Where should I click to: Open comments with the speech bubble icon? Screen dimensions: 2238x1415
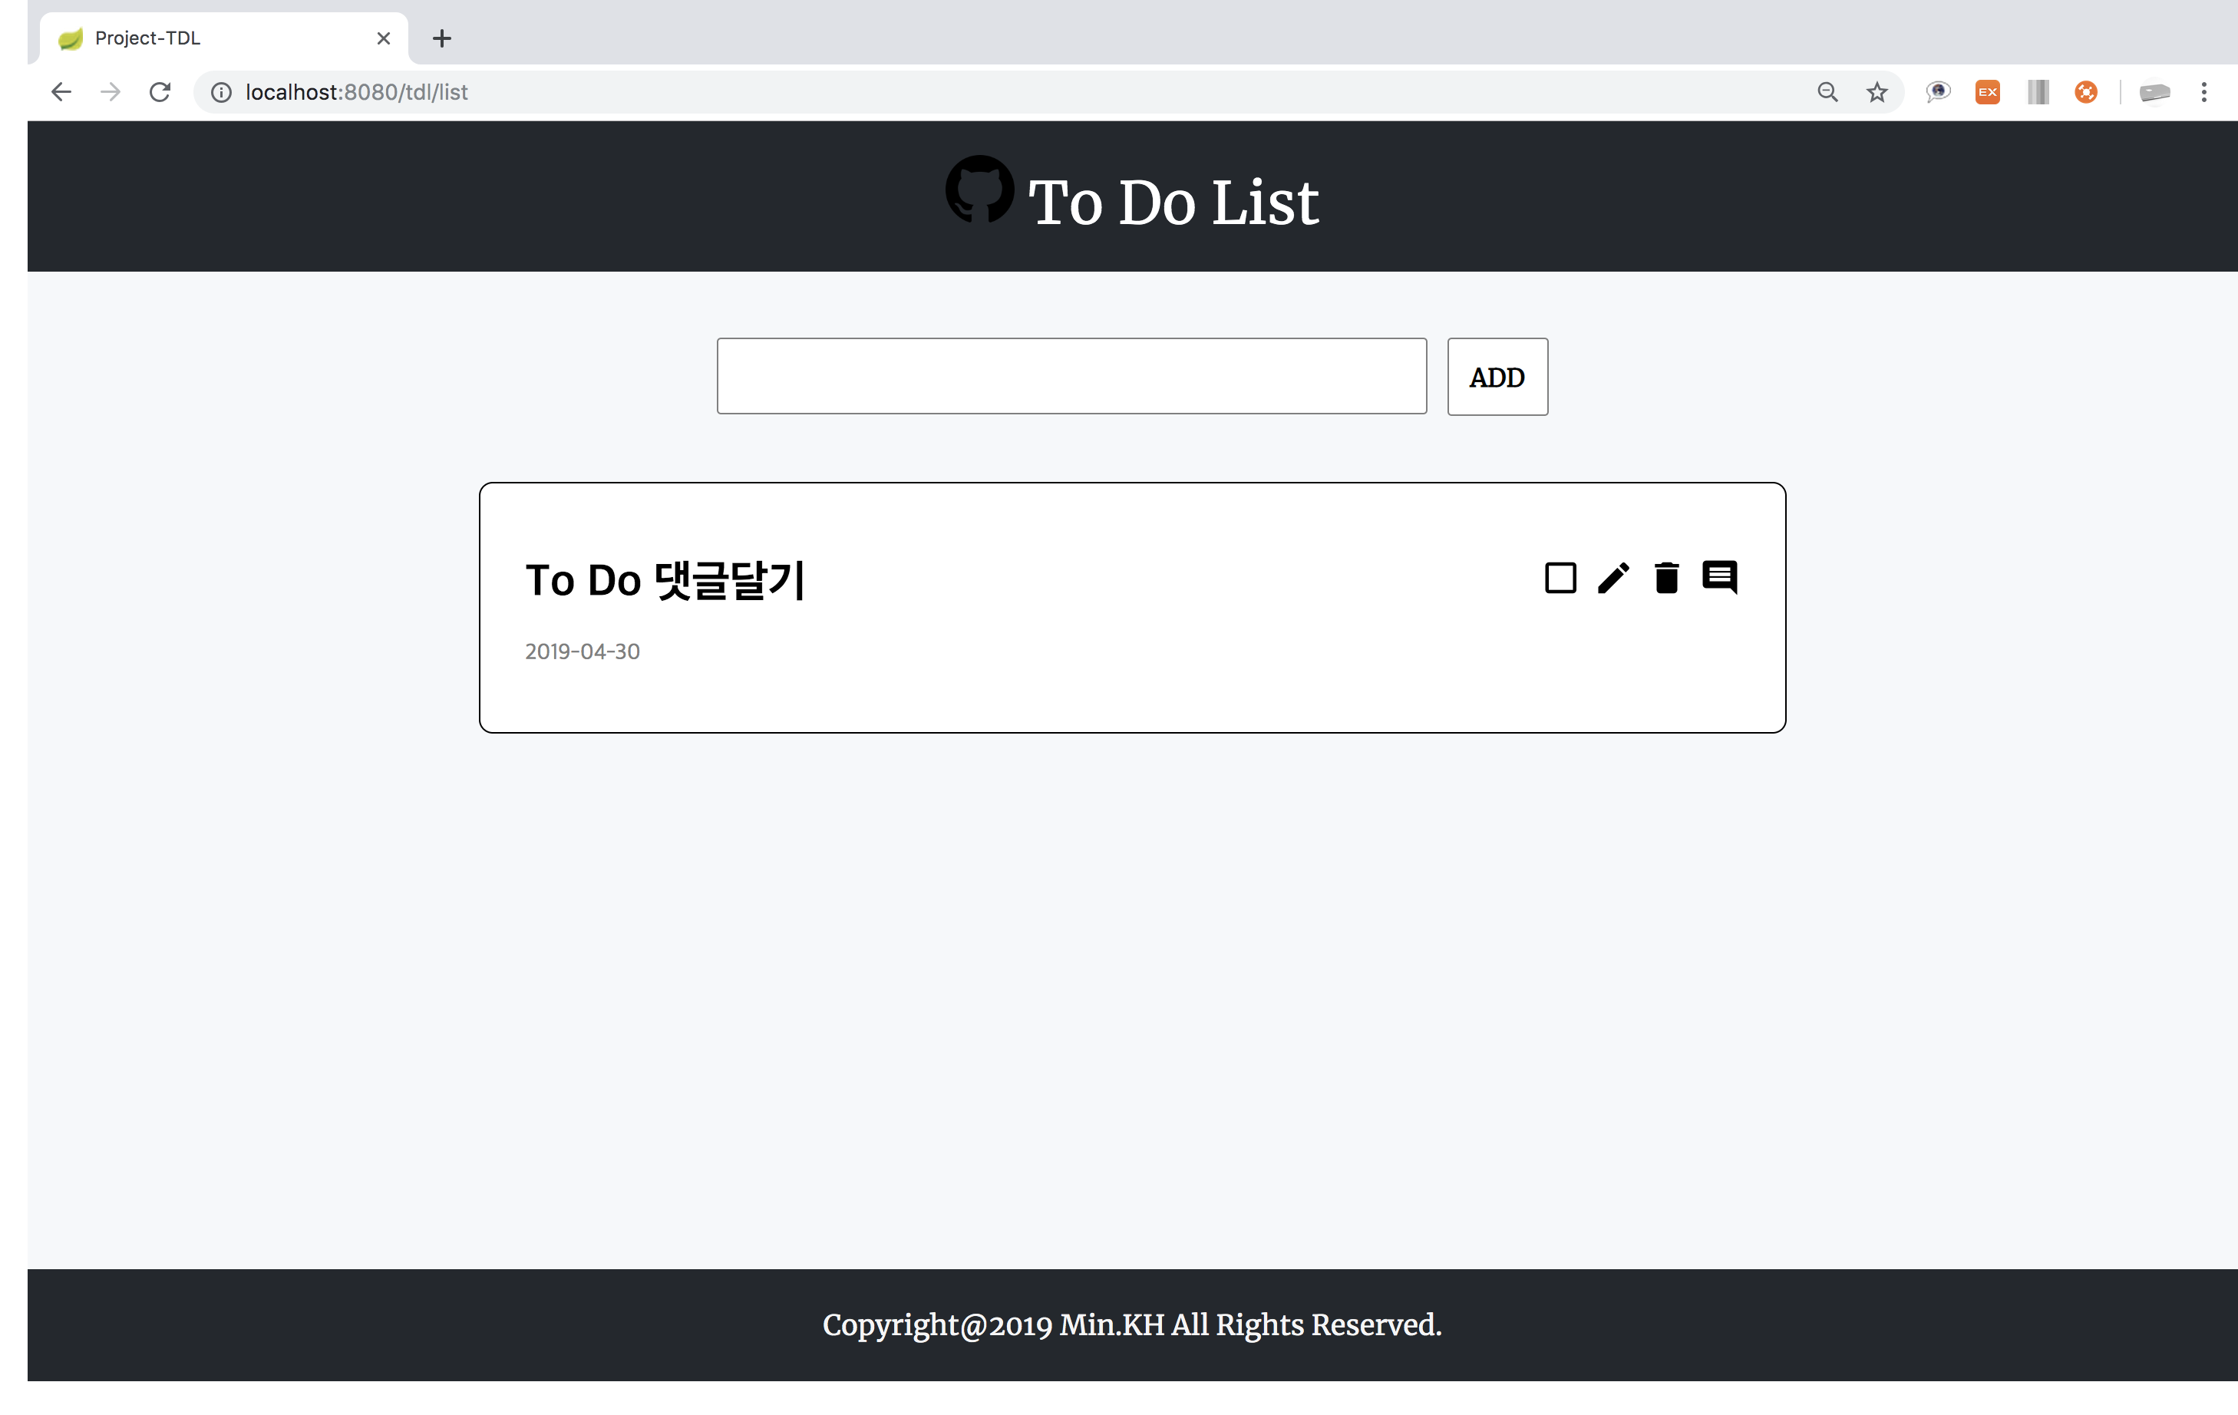pyautogui.click(x=1719, y=577)
